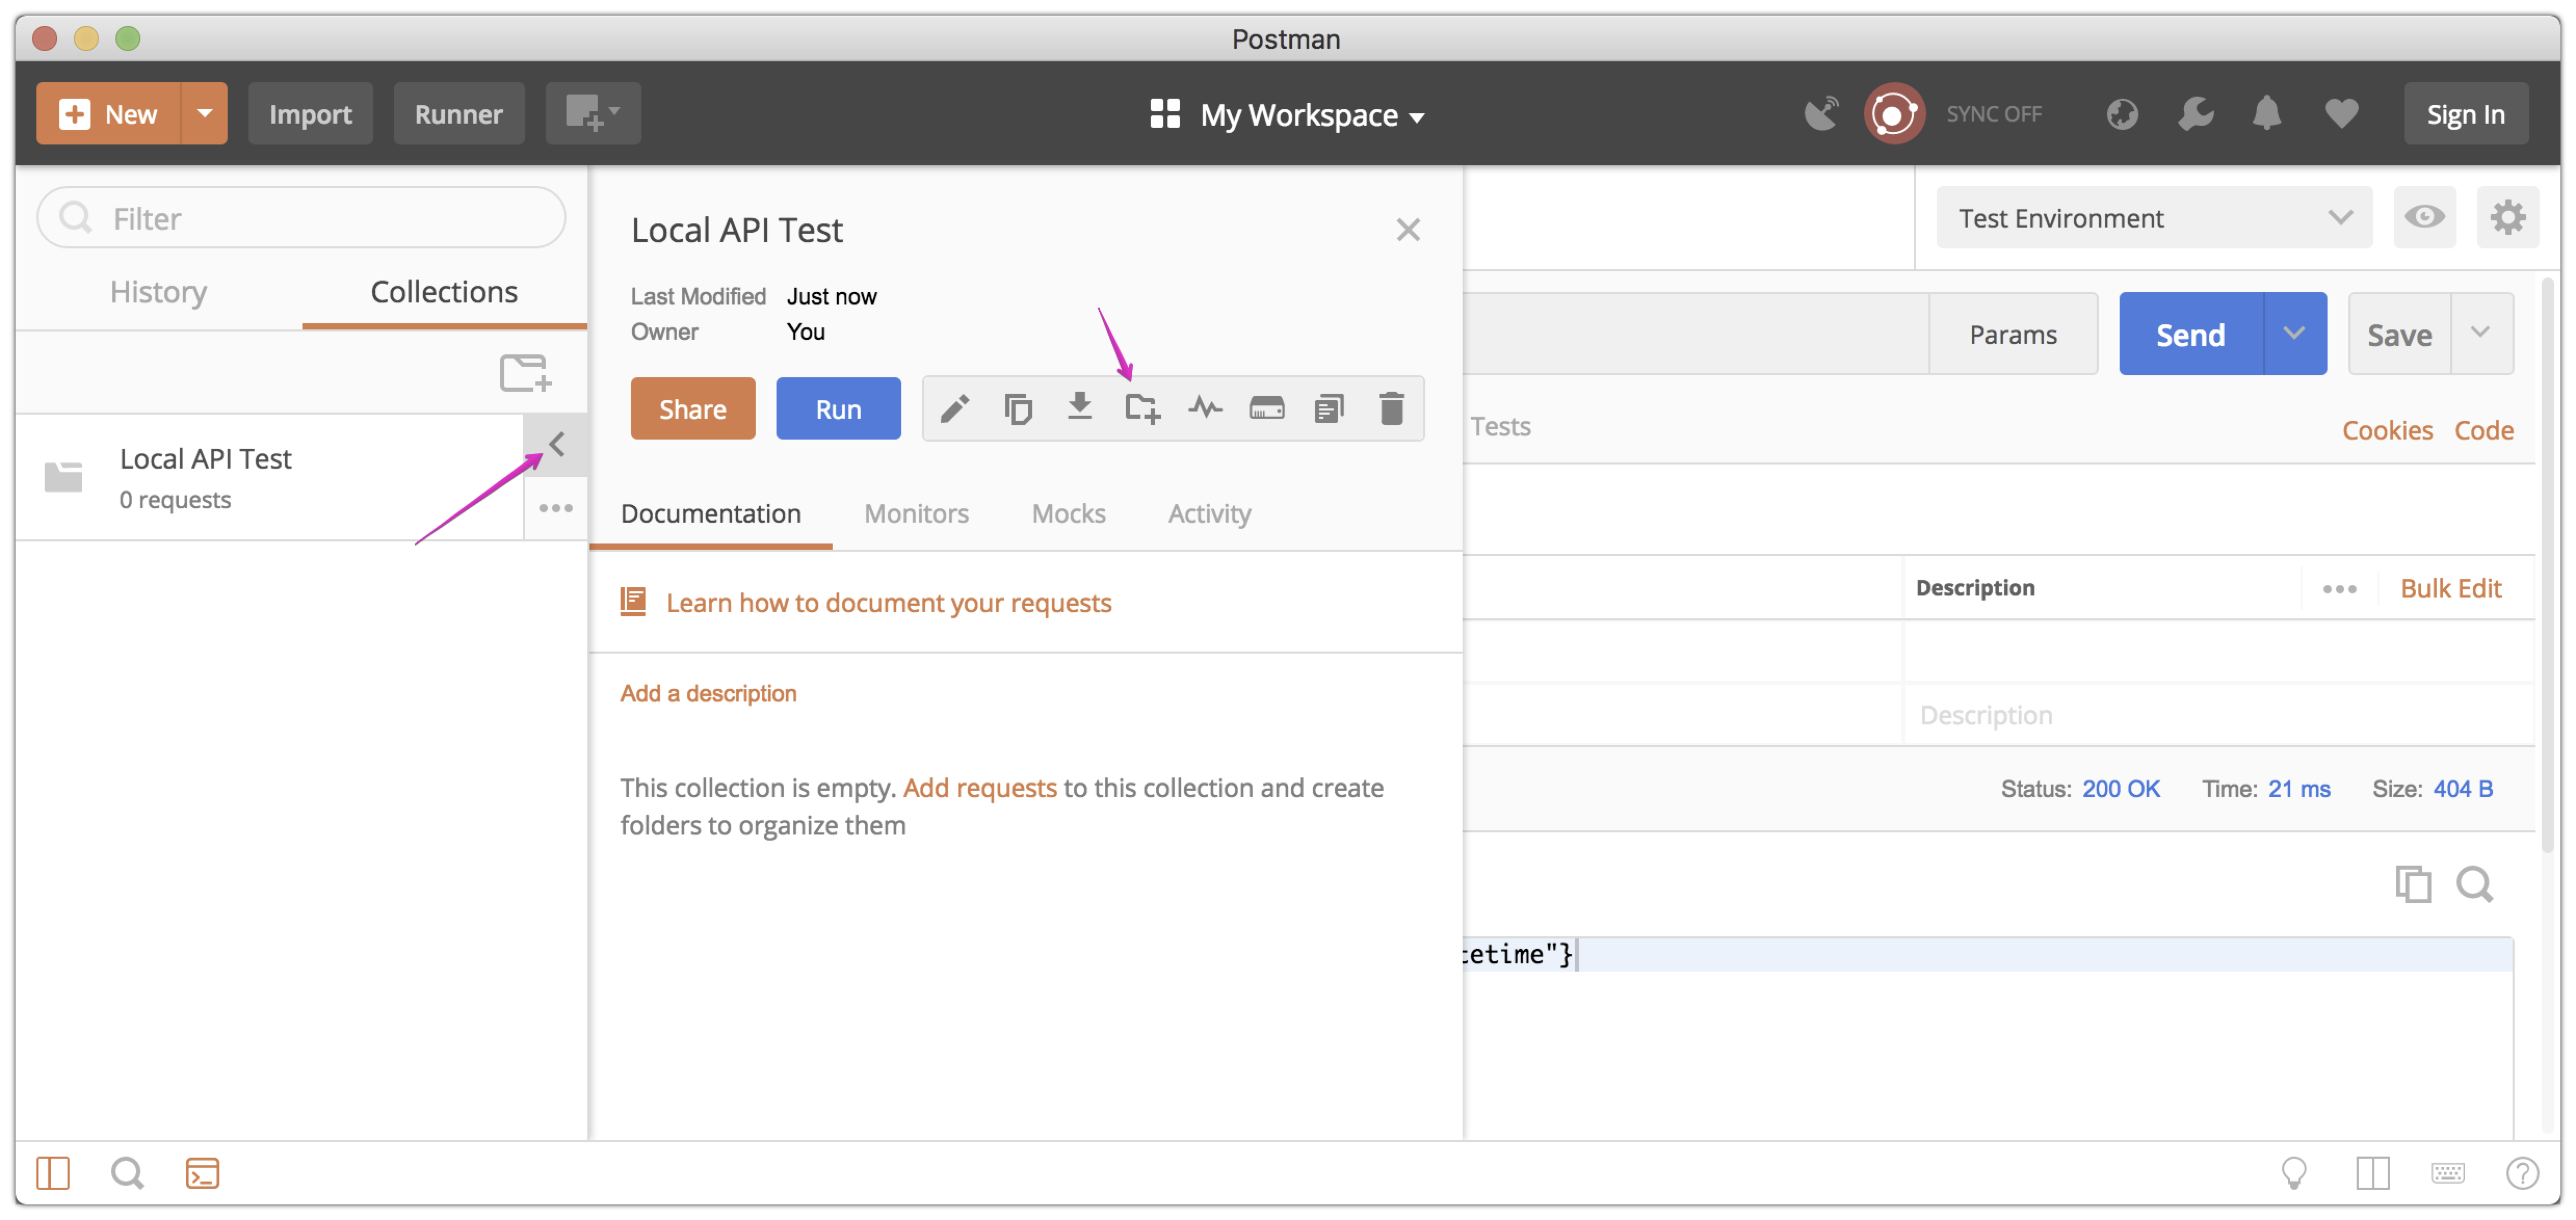Open the Postman console from bottom bar
This screenshot has width=2576, height=1220.
click(x=202, y=1173)
